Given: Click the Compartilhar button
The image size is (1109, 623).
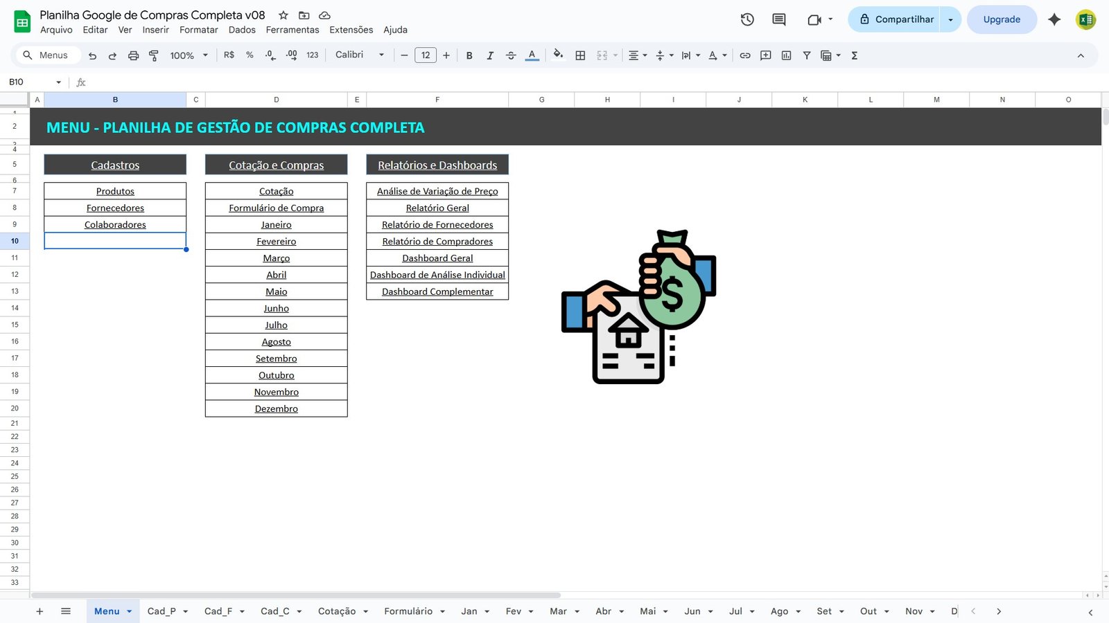Looking at the screenshot, I should pos(898,19).
